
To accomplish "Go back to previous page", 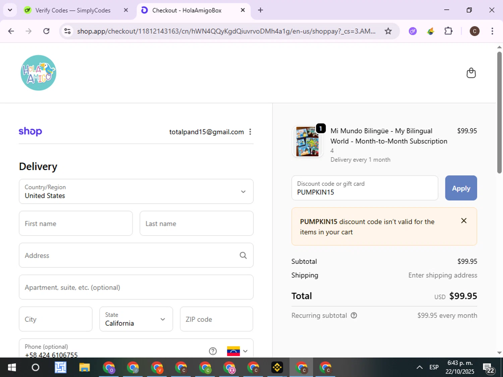I will coord(11,31).
